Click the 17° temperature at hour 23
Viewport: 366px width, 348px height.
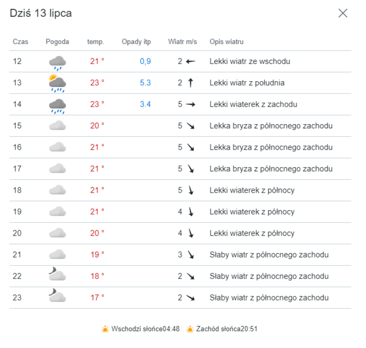pos(97,298)
